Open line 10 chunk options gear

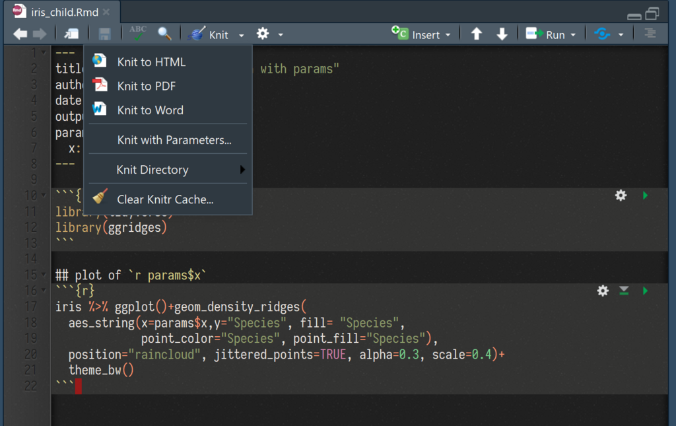coord(621,195)
